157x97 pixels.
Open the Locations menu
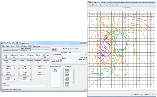click(37, 46)
